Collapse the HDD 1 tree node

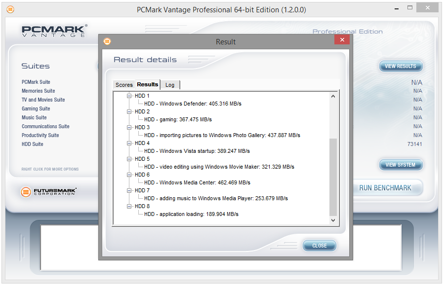(x=129, y=96)
